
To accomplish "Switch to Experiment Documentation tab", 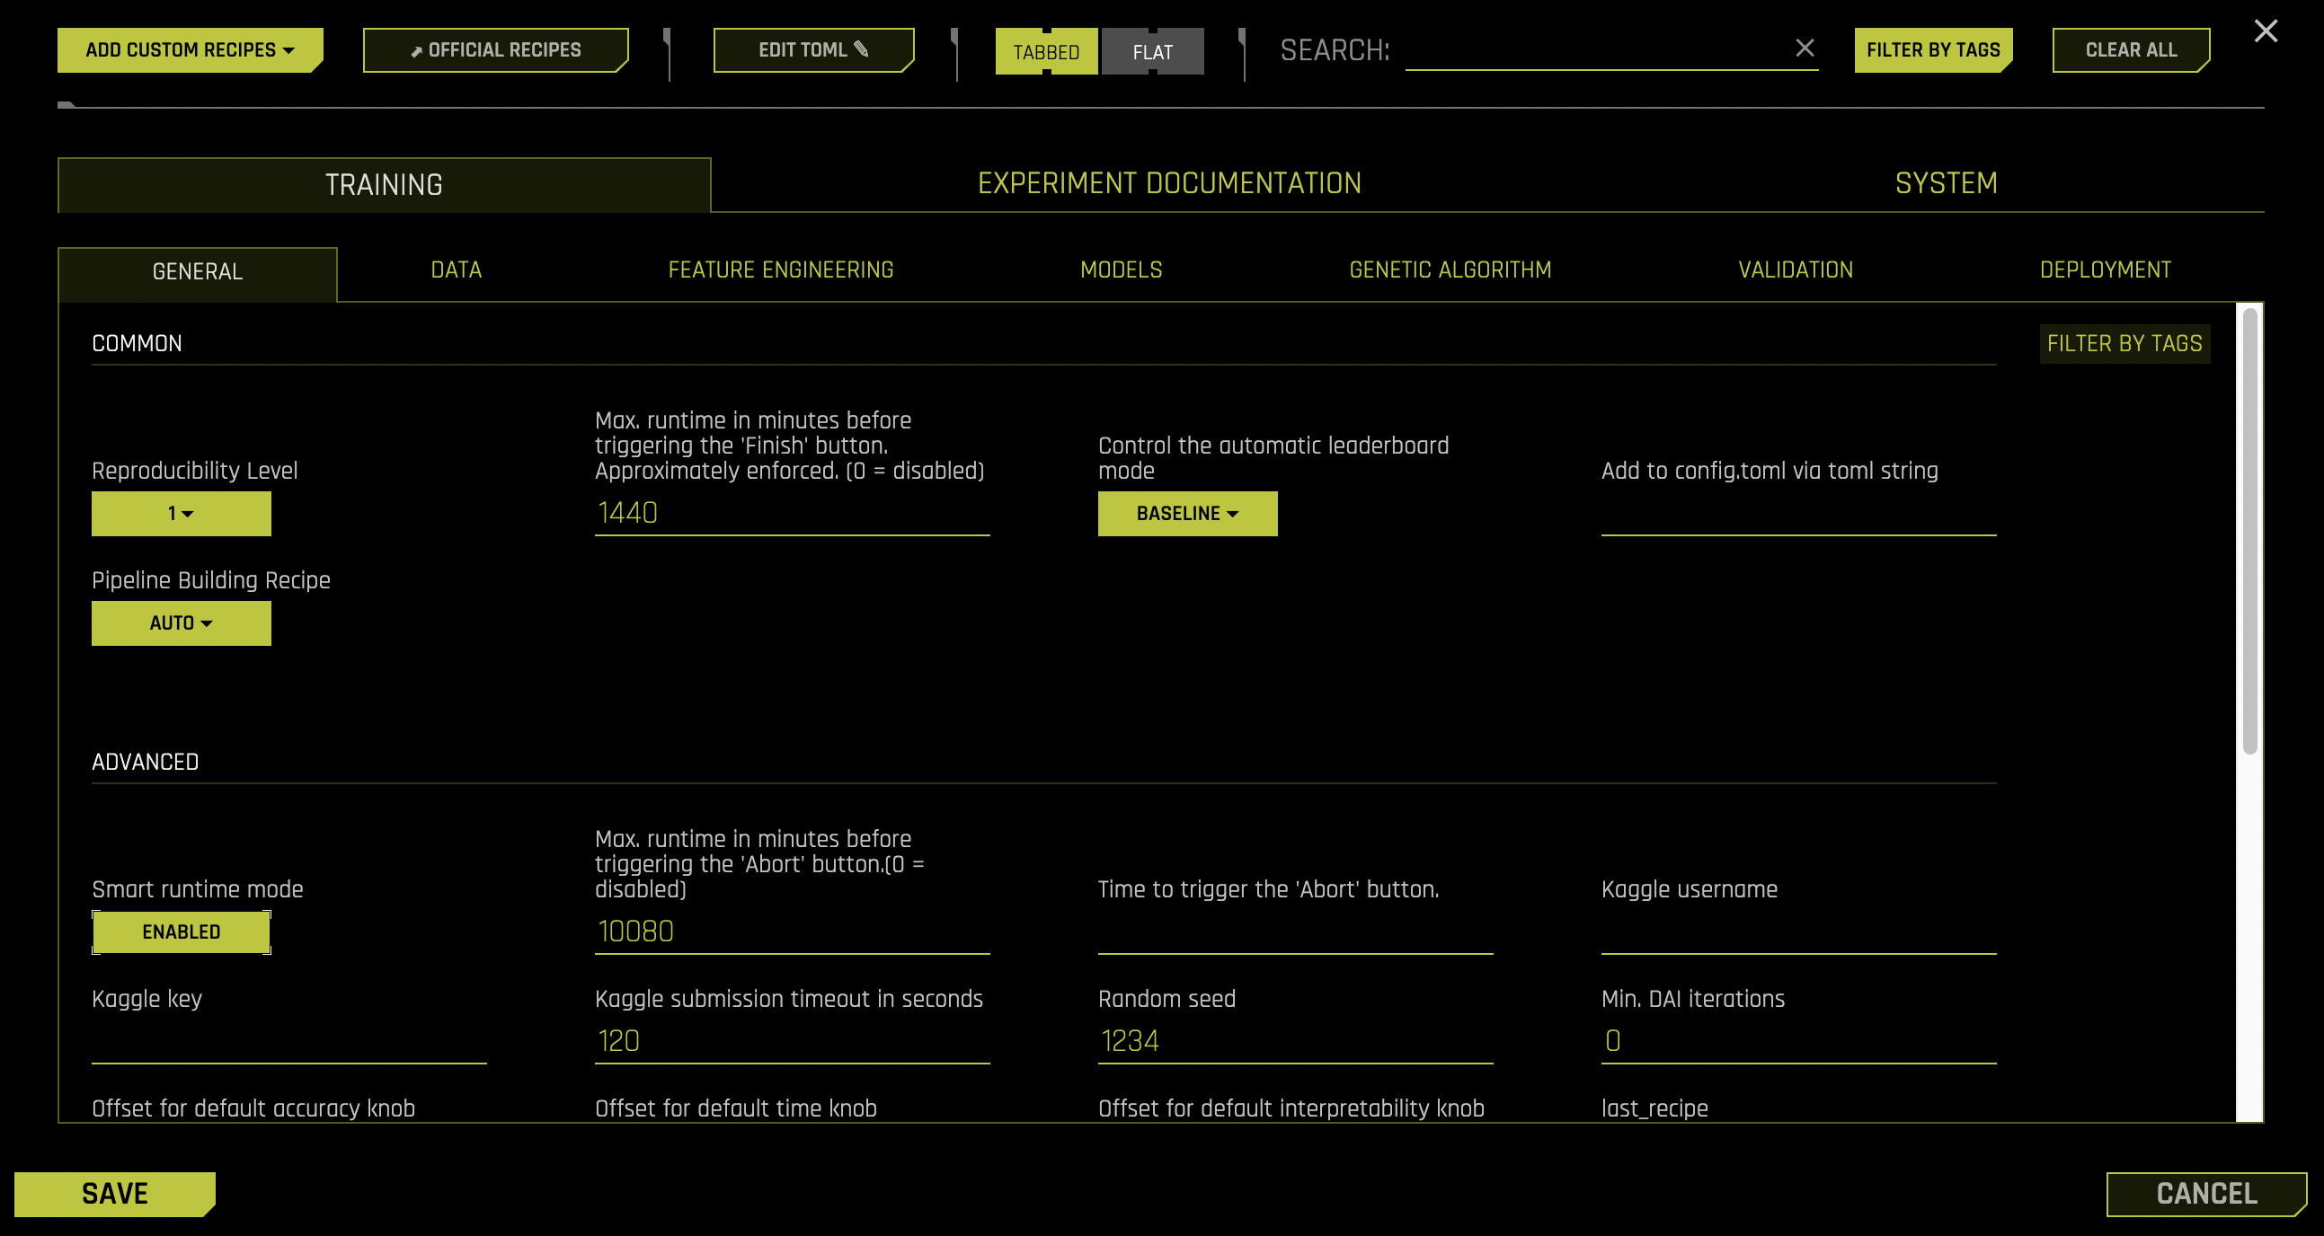I will click(x=1169, y=183).
